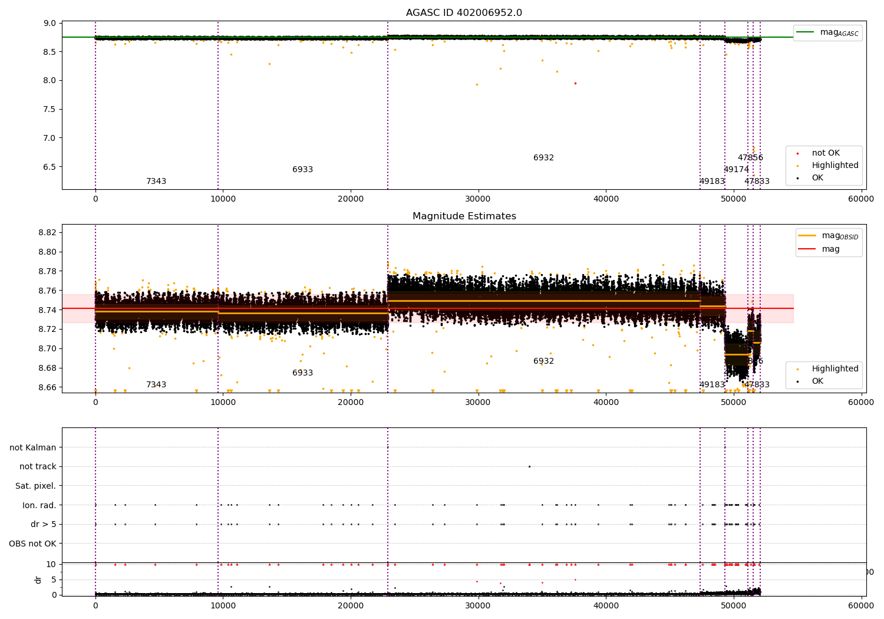Click the 20000 x-tick under Magnitude Estimates plot

[x=351, y=403]
